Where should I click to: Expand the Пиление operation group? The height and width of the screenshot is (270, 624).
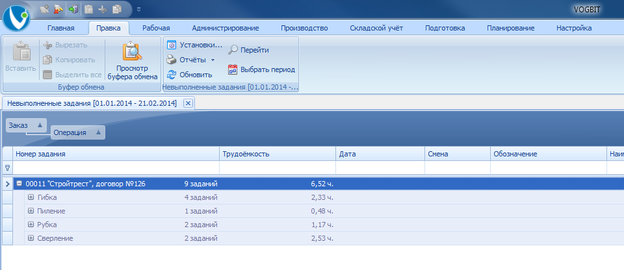click(31, 211)
